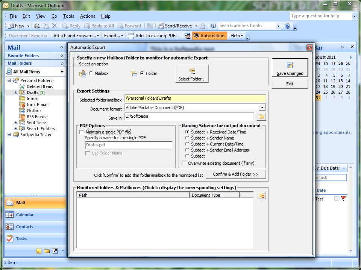The image size is (361, 270).
Task: Collapse the Mail navigation pane chevron
Action: tap(62, 47)
